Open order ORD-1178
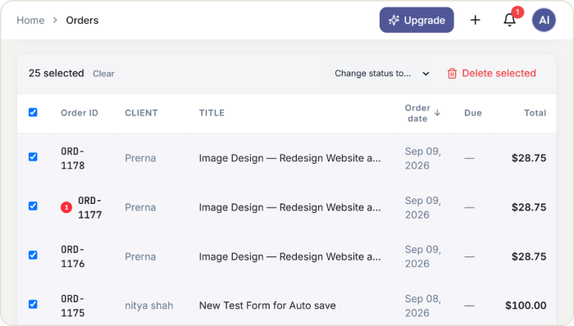Screen dimensions: 574x326 [x=72, y=158]
